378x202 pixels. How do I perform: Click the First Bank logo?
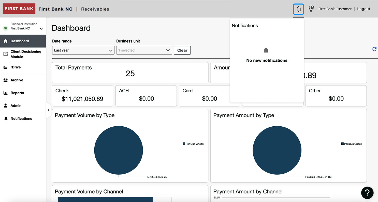19,9
